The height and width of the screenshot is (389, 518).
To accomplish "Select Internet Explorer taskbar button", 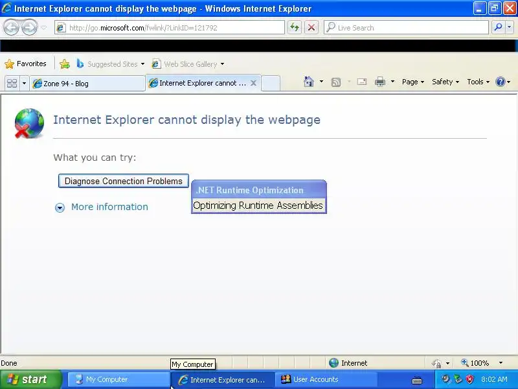I will 222,380.
